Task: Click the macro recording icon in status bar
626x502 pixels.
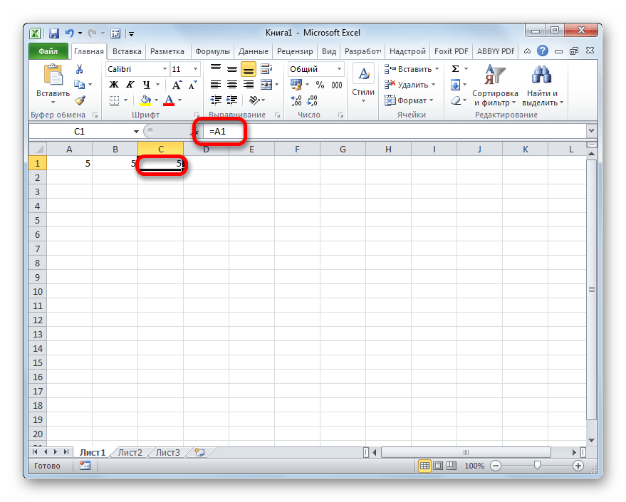Action: pyautogui.click(x=85, y=466)
